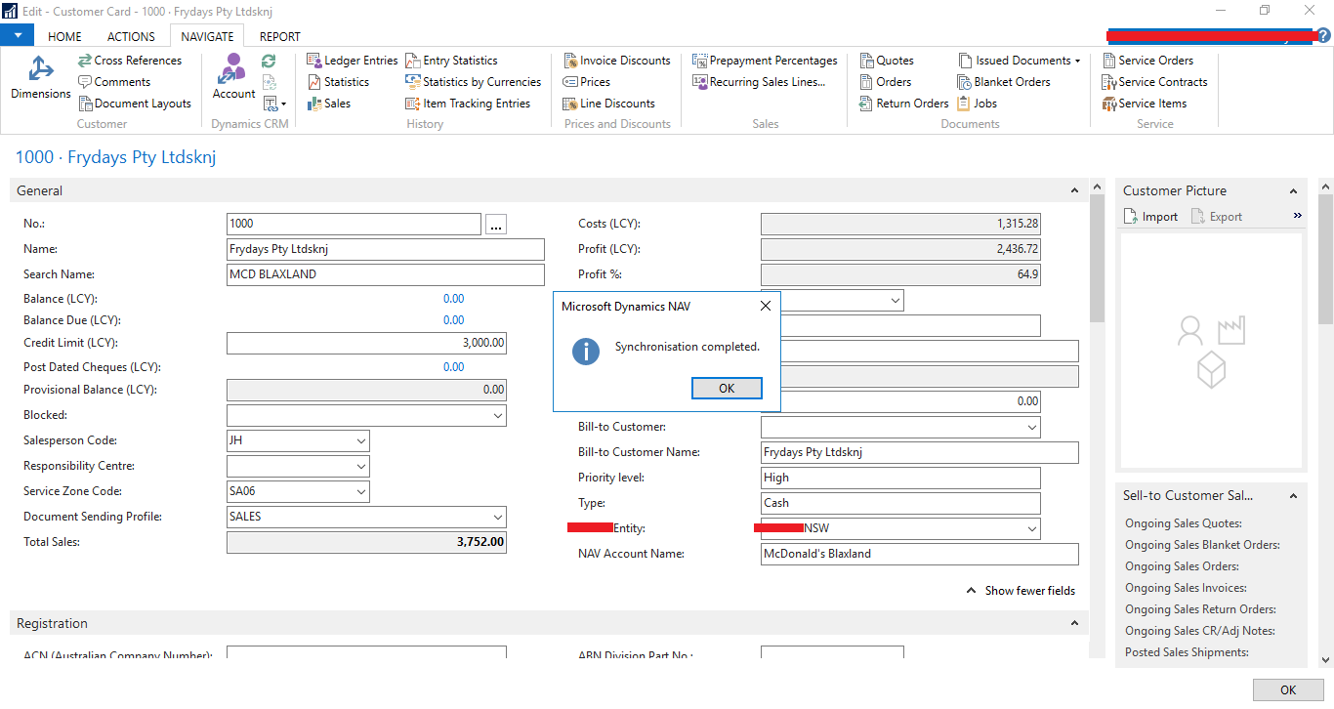Screen dimensions: 1334x709
Task: Click inside the Credit Limit (LCY) field
Action: tap(366, 343)
